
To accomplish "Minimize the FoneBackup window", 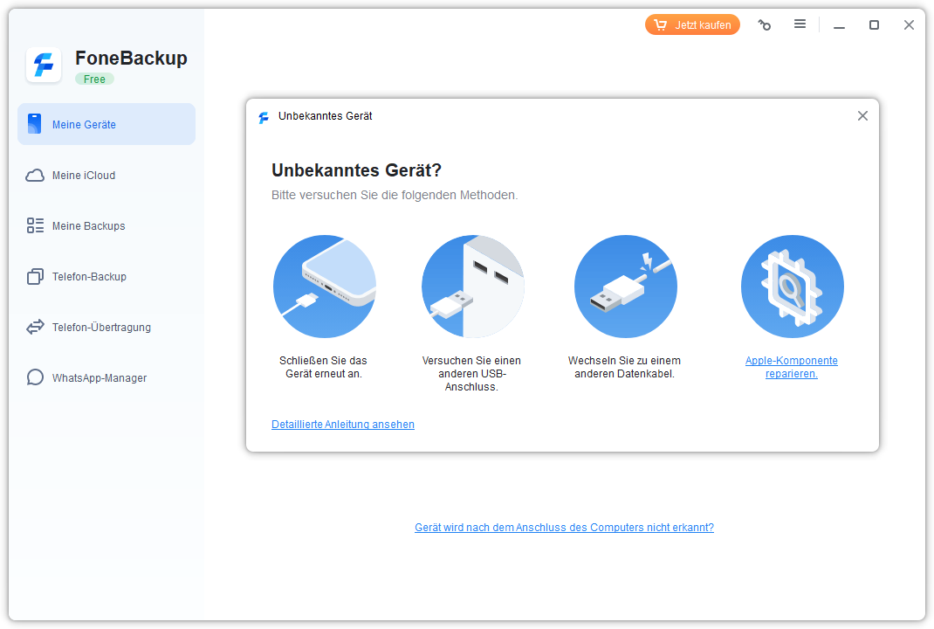I will [x=839, y=25].
